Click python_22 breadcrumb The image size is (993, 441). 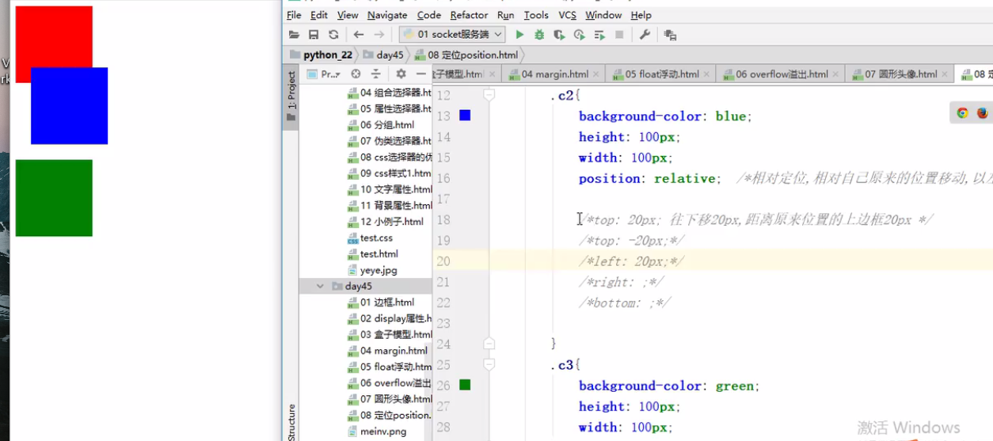click(321, 55)
